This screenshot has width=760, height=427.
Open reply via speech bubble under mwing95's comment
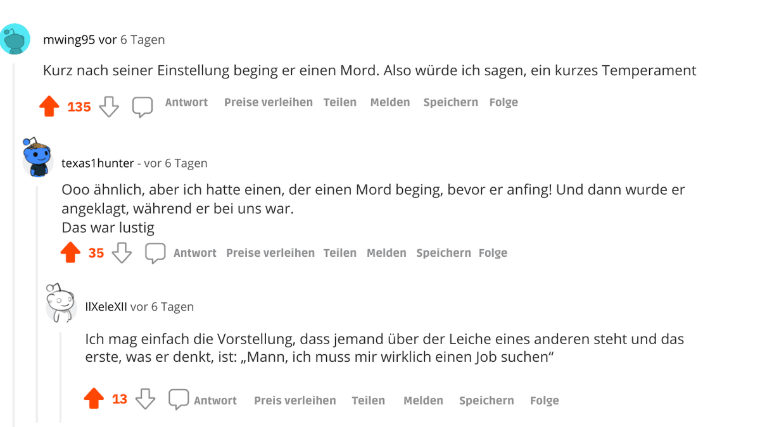point(142,106)
